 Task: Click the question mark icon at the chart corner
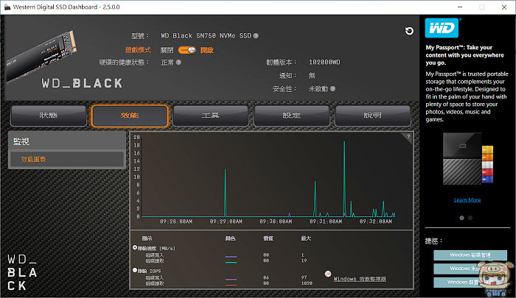point(408,136)
